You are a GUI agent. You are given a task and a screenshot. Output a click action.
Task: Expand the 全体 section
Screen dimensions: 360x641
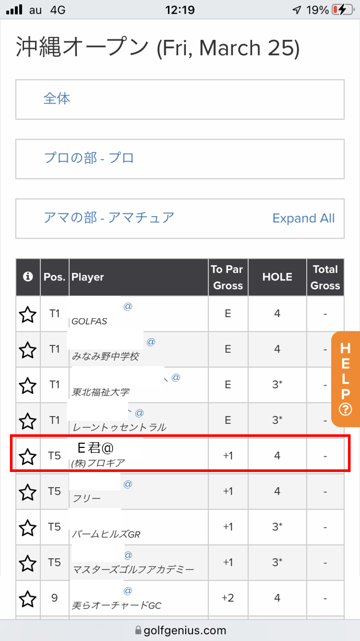(57, 98)
